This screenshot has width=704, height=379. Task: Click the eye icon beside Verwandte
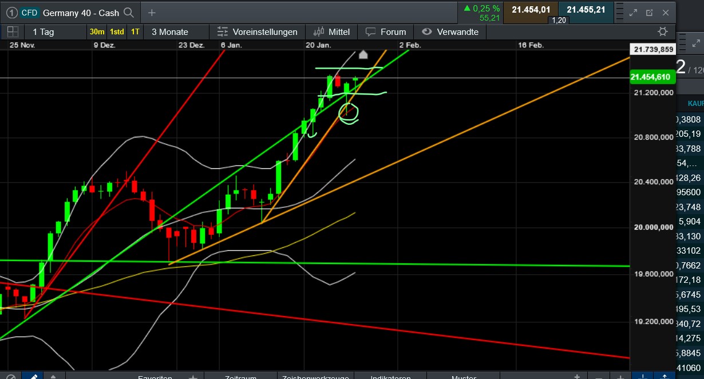[x=426, y=31]
